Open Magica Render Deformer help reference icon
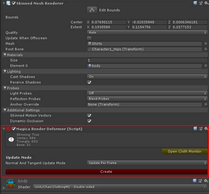Image resolution: width=209 pixels, height=194 pixels. [x=195, y=129]
